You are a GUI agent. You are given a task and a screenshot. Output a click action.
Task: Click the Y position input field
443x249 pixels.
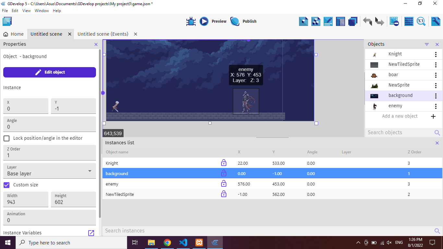point(73,106)
